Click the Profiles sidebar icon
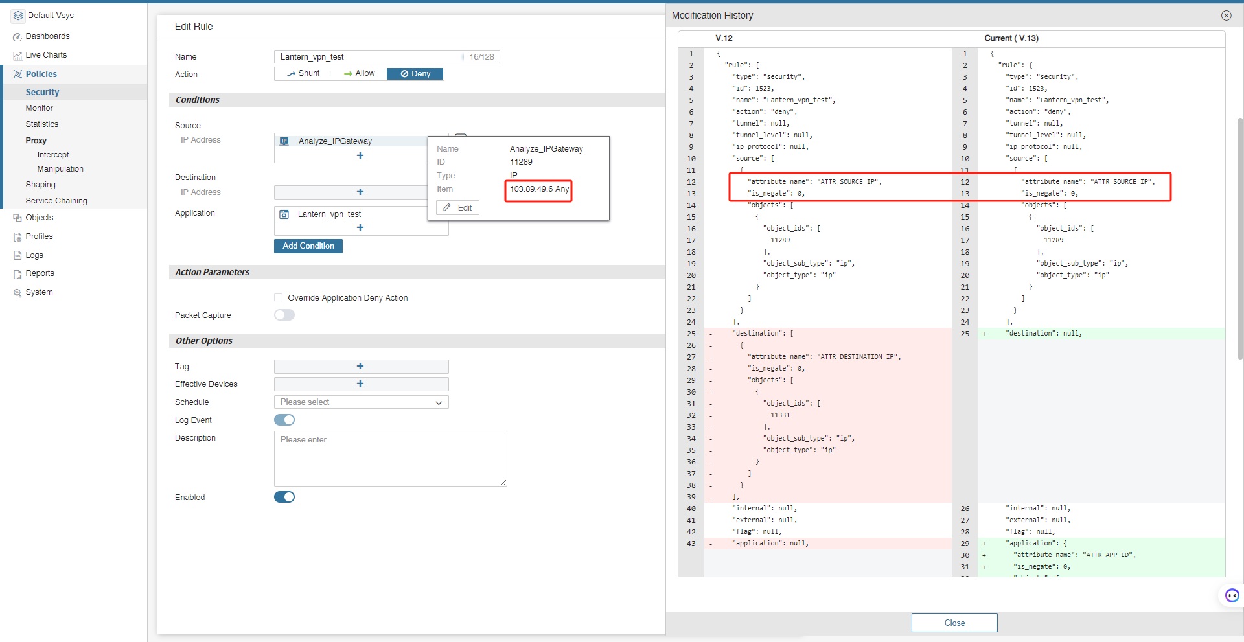Viewport: 1244px width, 642px height. [x=17, y=237]
